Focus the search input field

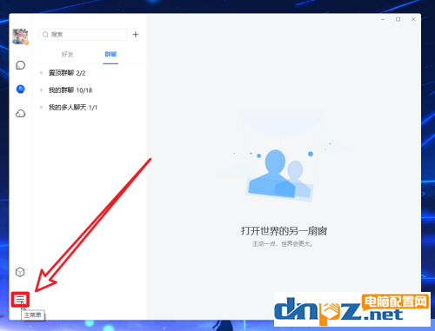point(82,35)
